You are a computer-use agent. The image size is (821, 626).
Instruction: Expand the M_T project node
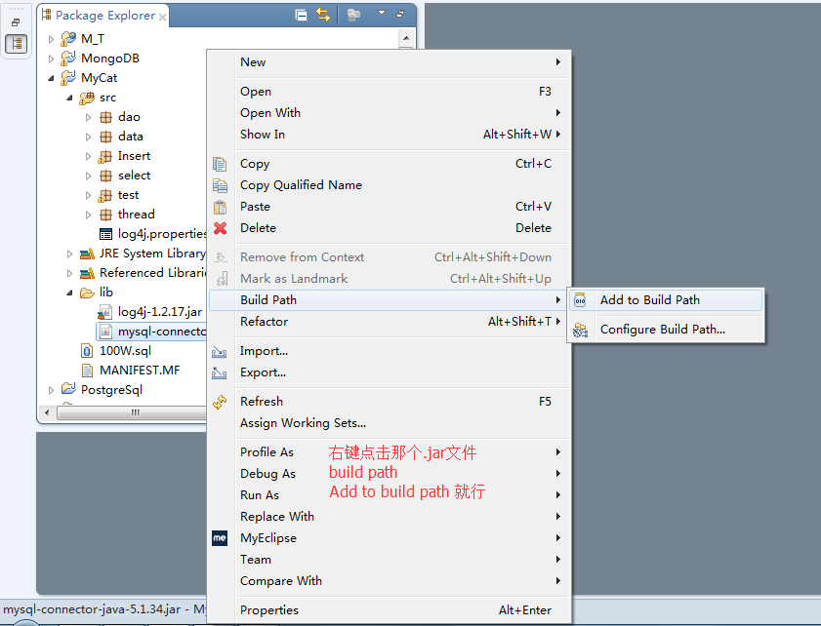(x=51, y=39)
